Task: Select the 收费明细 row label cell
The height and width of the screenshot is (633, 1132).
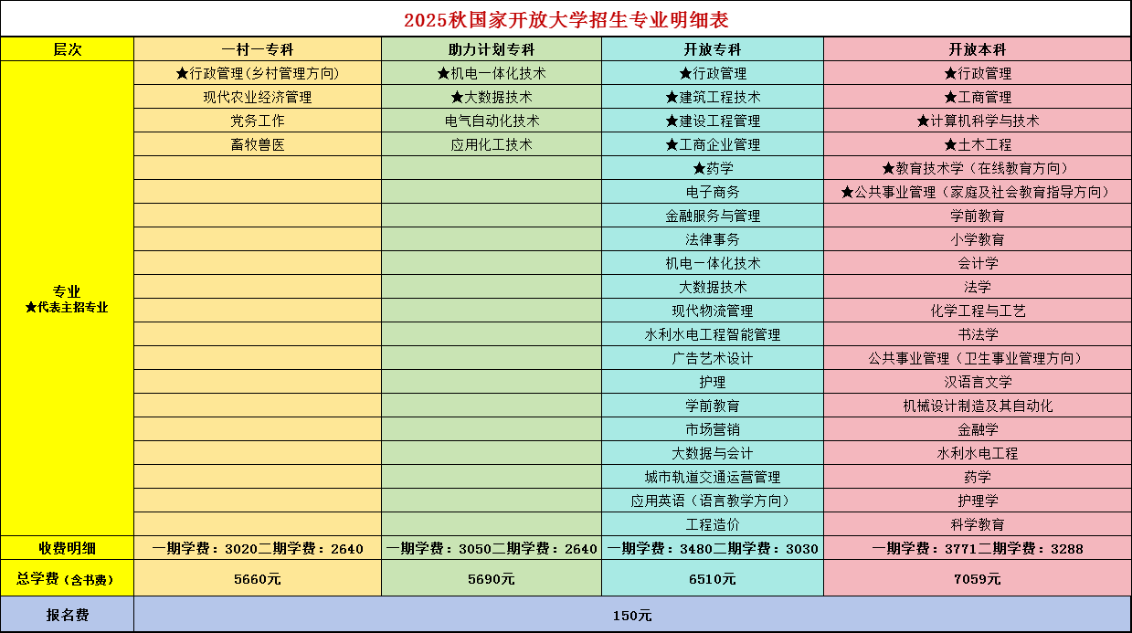Action: pyautogui.click(x=68, y=549)
